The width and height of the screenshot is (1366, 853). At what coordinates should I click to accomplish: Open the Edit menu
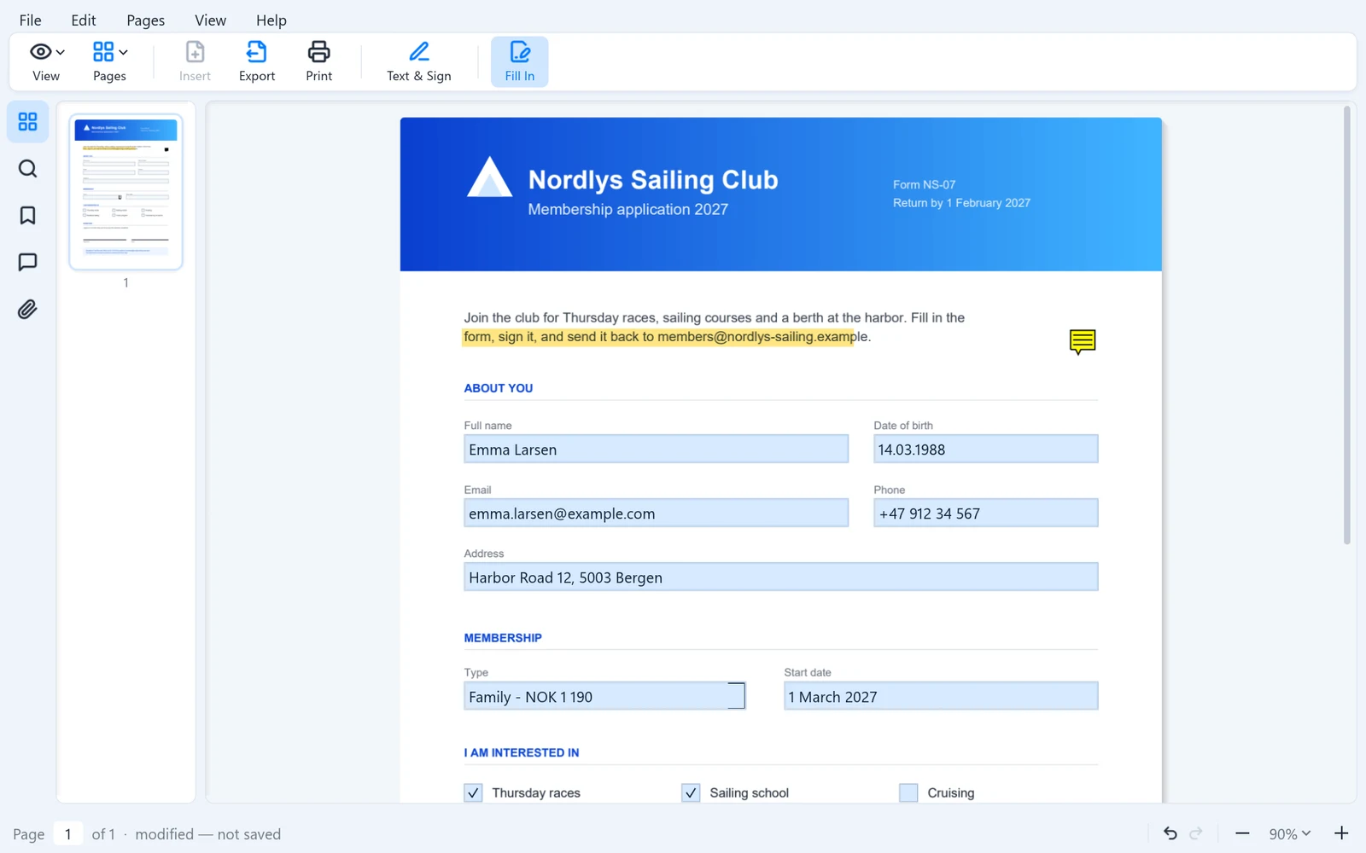(x=84, y=20)
